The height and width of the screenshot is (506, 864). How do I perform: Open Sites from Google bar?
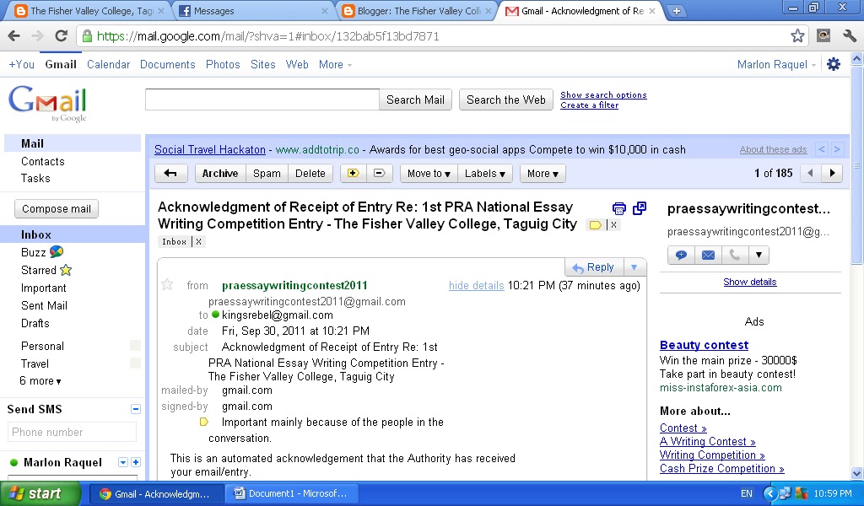263,64
